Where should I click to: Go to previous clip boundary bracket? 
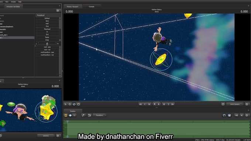[145, 104]
